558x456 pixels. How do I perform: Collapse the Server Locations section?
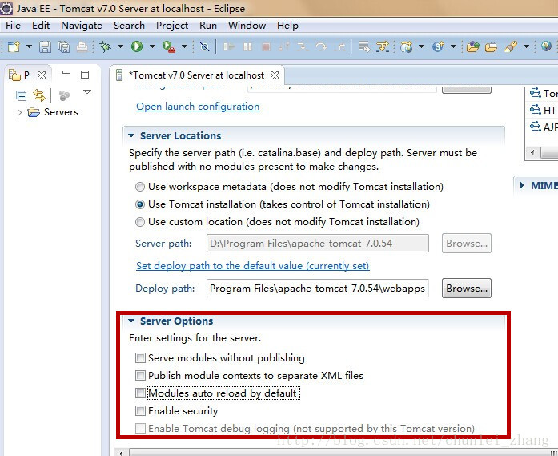pos(131,135)
